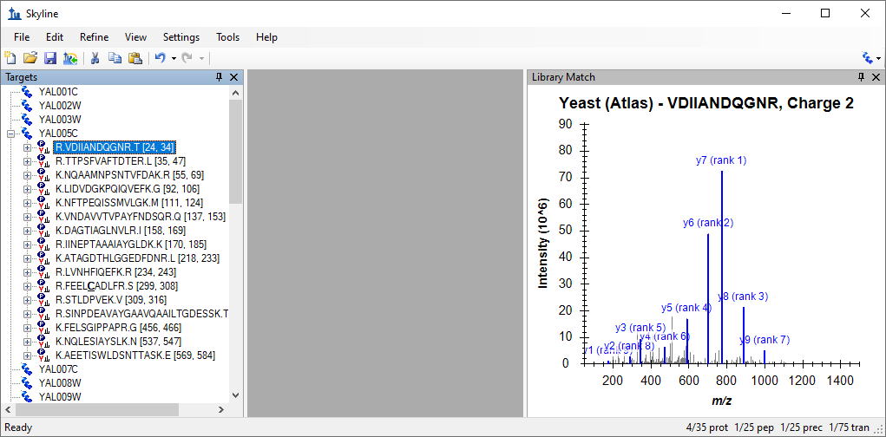Click the Cut scissors icon
Screen dimensions: 886x437
tap(95, 57)
